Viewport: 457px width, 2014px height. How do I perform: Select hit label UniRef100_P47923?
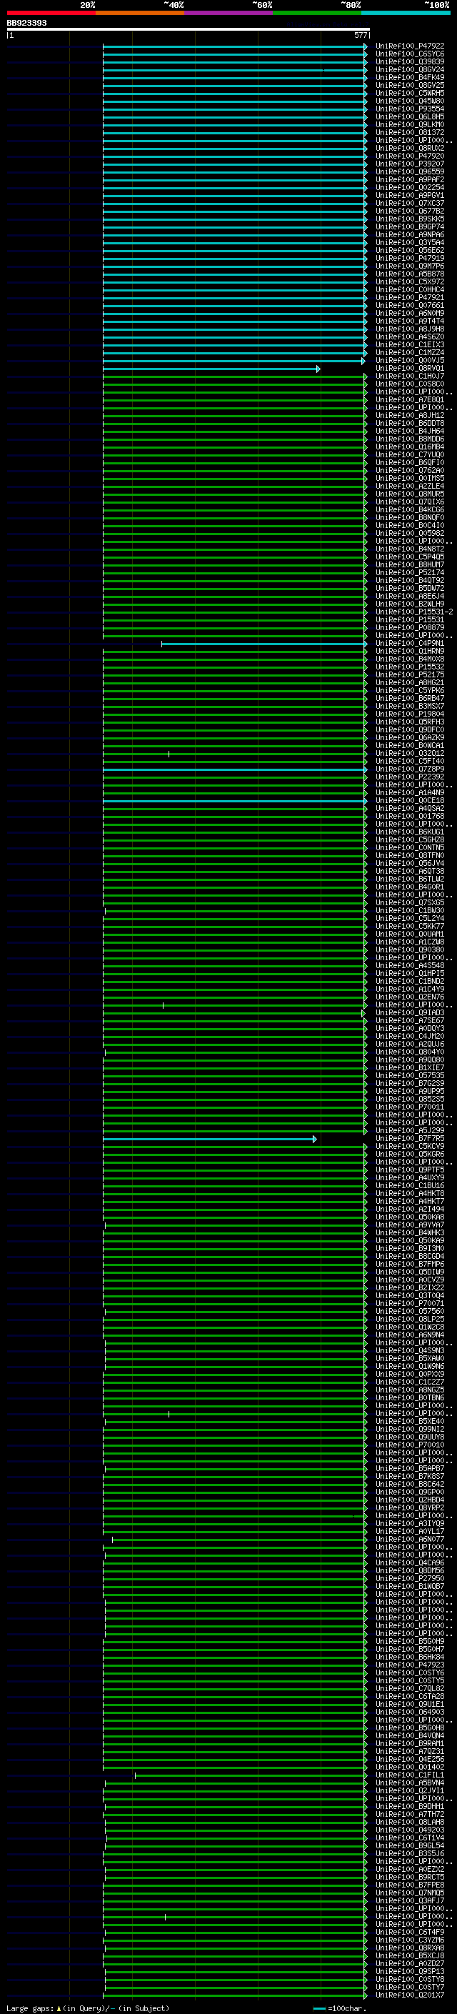(x=410, y=1665)
